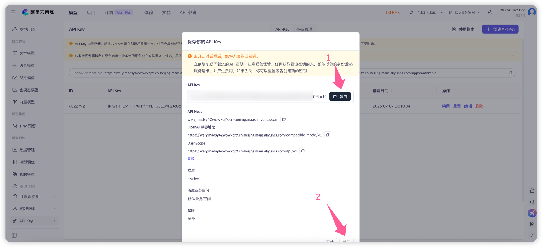Image resolution: width=542 pixels, height=247 pixels.
Task: Open 模型调优 in sidebar
Action: click(27, 162)
